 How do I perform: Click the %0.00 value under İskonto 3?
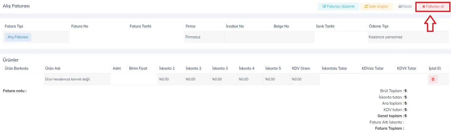point(217,79)
